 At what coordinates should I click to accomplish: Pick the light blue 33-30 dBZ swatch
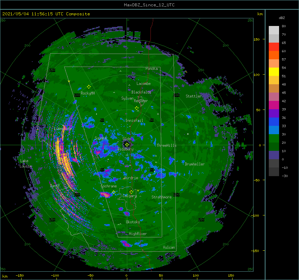(274, 130)
